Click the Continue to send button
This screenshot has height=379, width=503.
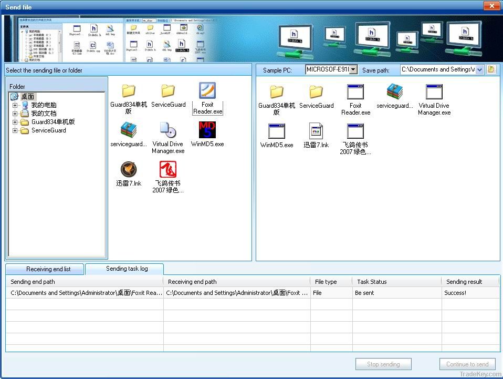pyautogui.click(x=467, y=364)
